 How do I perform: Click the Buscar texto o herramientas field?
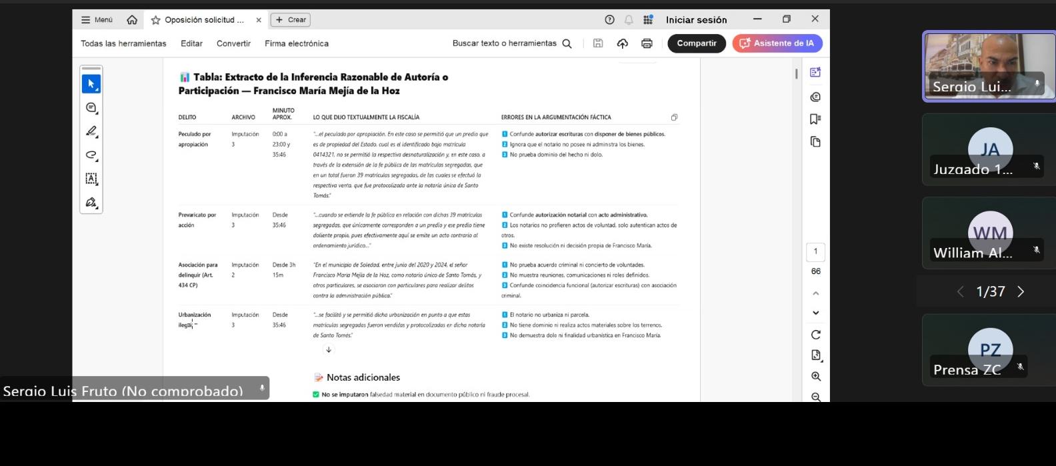[511, 43]
